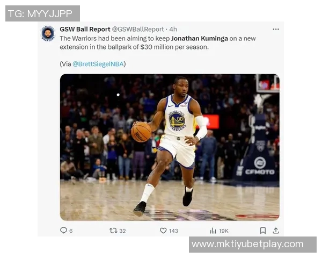Click the retweet arrows icon
322x258 pixels.
click(x=113, y=231)
